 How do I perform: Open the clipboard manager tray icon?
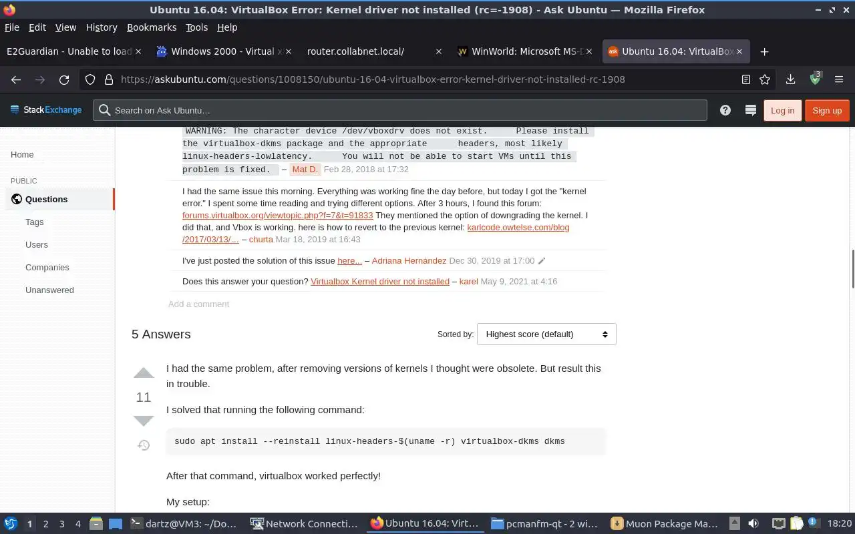click(796, 524)
